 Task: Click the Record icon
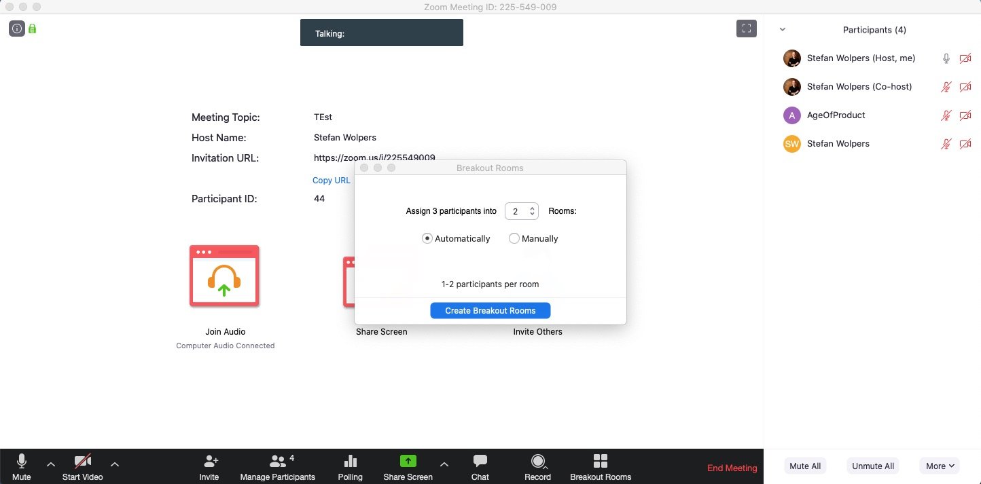pyautogui.click(x=538, y=462)
